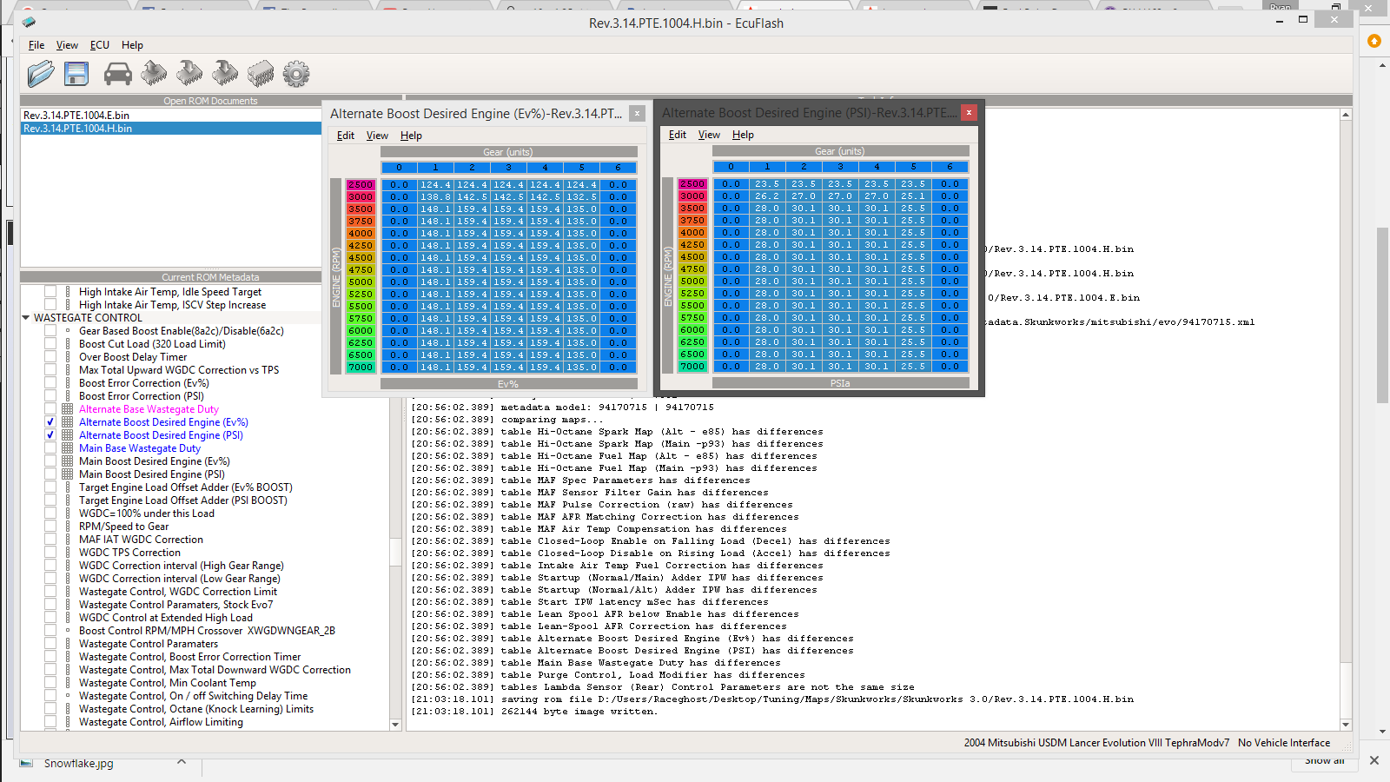This screenshot has height=782, width=1390.
Task: Close the Alternate Boost Desired Engine (PSI) window
Action: (969, 112)
